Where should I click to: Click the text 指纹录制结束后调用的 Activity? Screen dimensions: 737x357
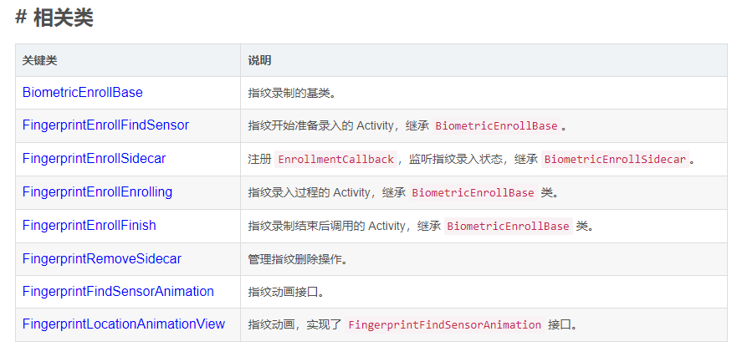point(326,226)
